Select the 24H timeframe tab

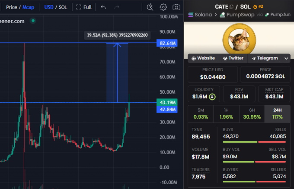[x=277, y=114]
